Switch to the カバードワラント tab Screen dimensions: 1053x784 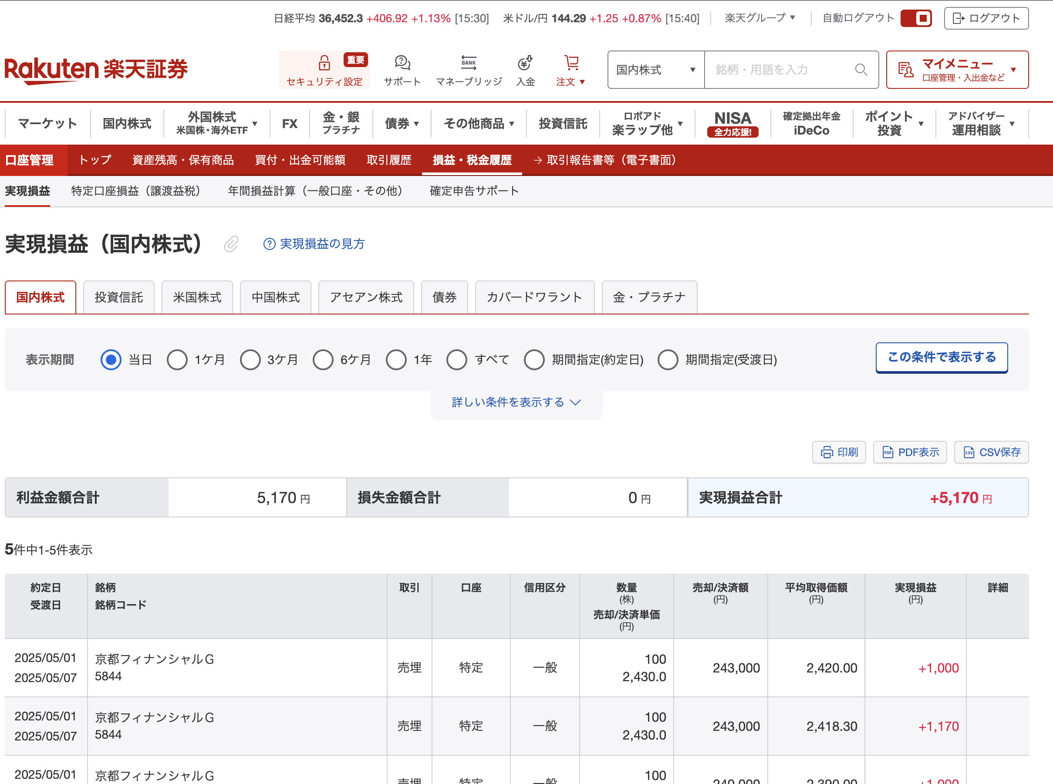534,297
